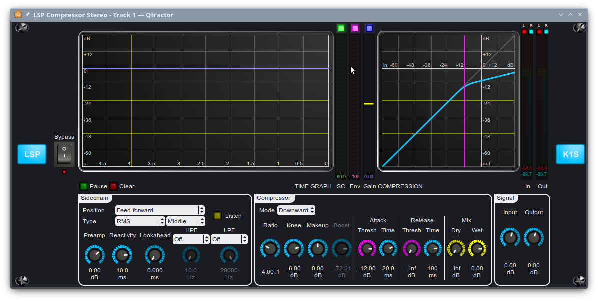The width and height of the screenshot is (598, 301).
Task: Toggle the Out meter left channel button
Action: 539,32
